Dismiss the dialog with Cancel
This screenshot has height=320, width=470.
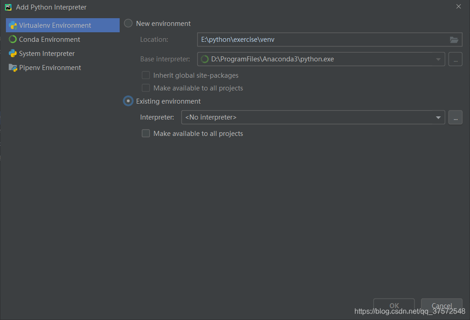coord(441,305)
